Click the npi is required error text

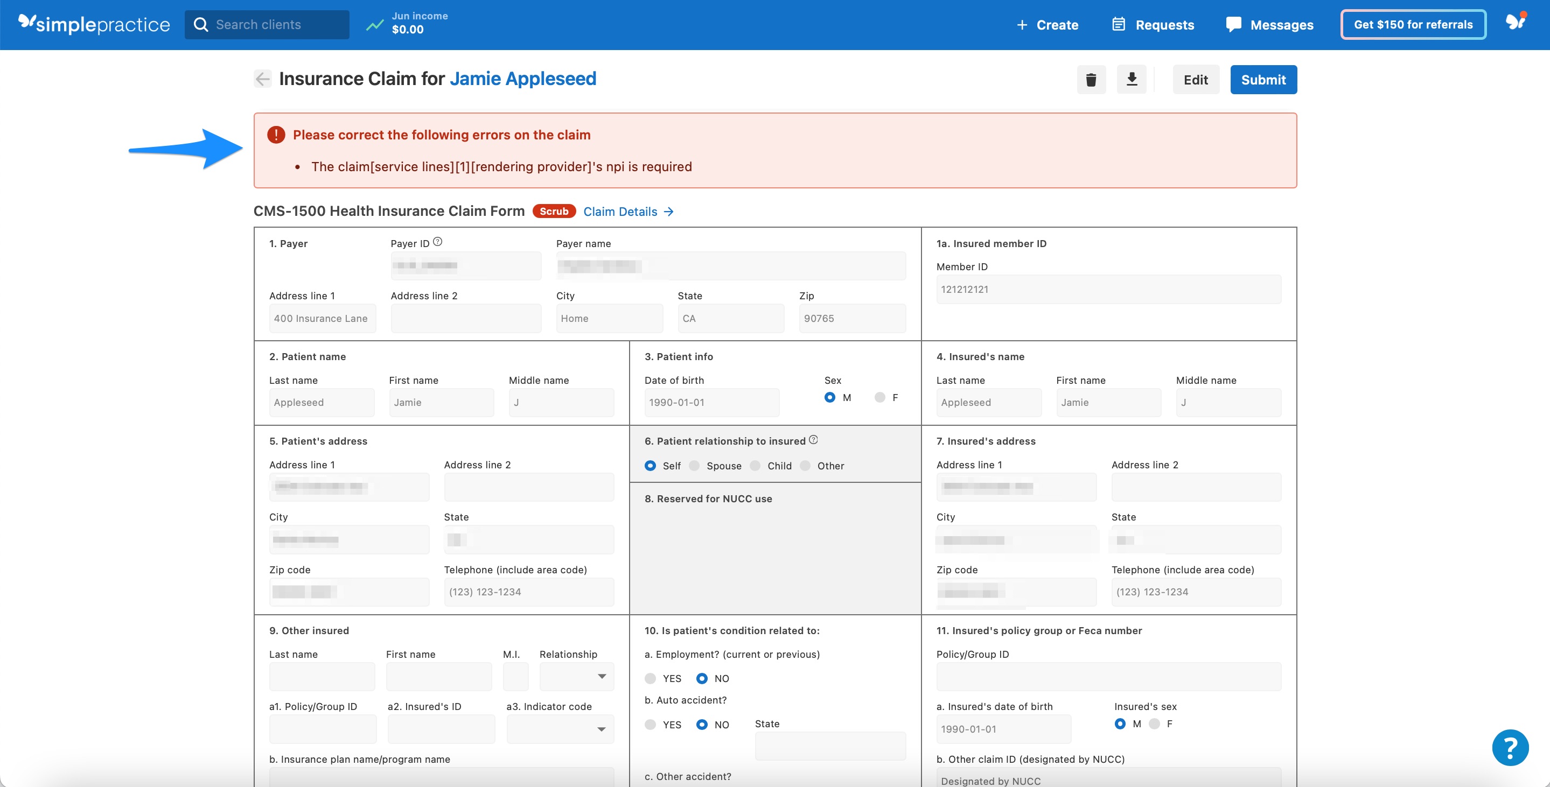[x=501, y=166]
